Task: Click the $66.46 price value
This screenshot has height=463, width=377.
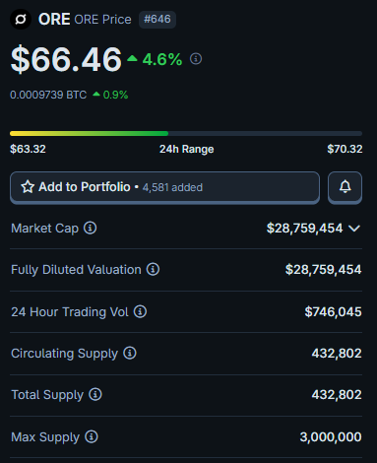Action: [x=66, y=59]
